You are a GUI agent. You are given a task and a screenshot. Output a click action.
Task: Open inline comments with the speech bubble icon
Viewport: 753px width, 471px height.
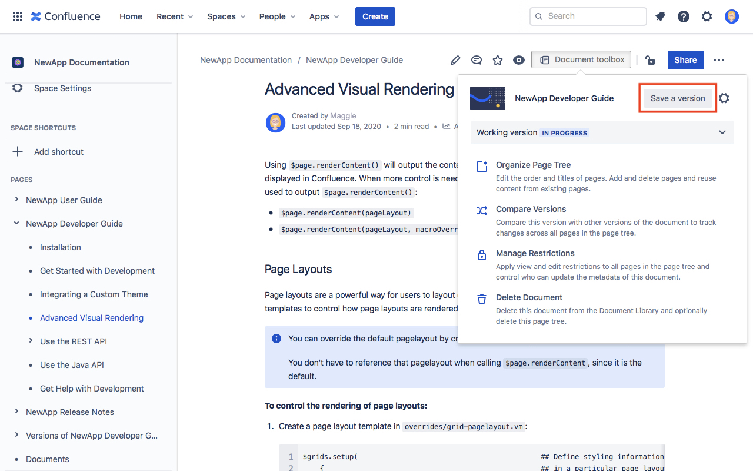(x=476, y=59)
